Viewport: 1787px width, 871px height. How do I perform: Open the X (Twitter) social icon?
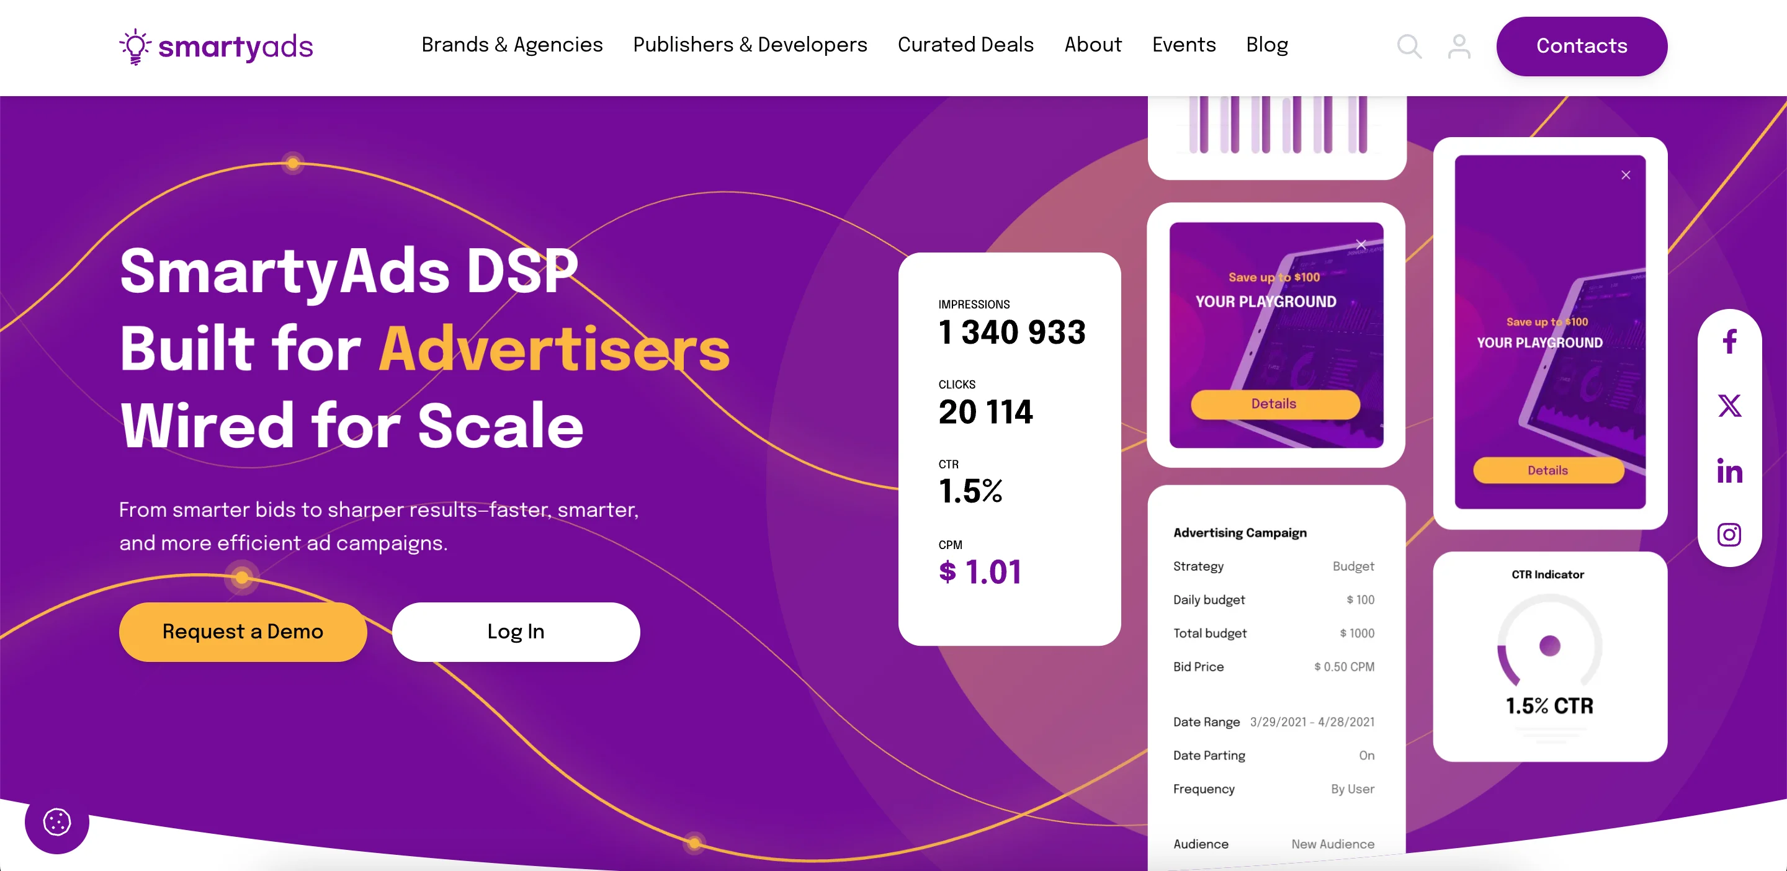[x=1729, y=406]
